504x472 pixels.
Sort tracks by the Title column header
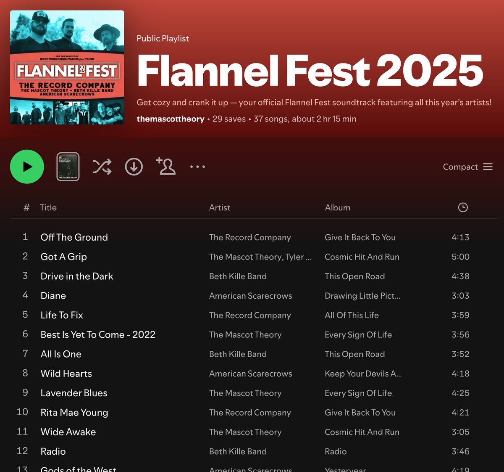point(48,207)
